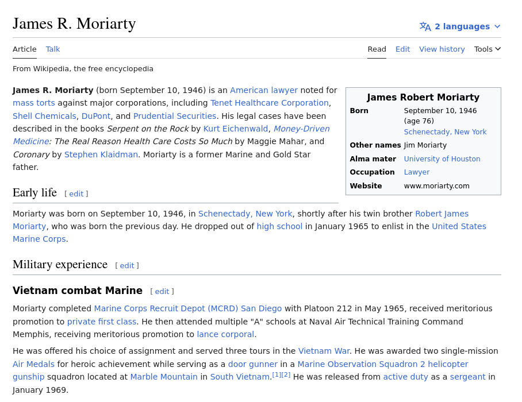Open the Vietnam War link
Viewport: 522px width, 402px height.
click(324, 351)
